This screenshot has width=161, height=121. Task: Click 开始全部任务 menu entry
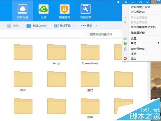tap(141, 17)
